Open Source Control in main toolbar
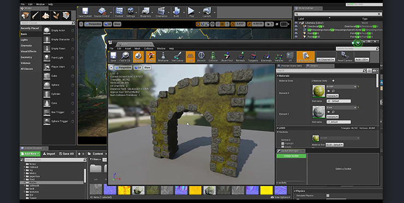The image size is (404, 203). (102, 13)
